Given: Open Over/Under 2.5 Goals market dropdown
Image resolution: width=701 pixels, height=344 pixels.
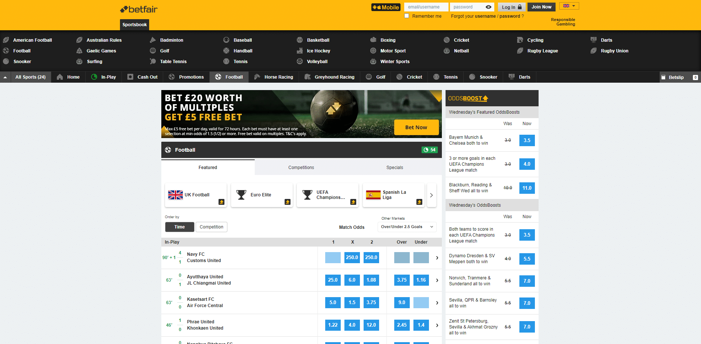Looking at the screenshot, I should click(407, 227).
